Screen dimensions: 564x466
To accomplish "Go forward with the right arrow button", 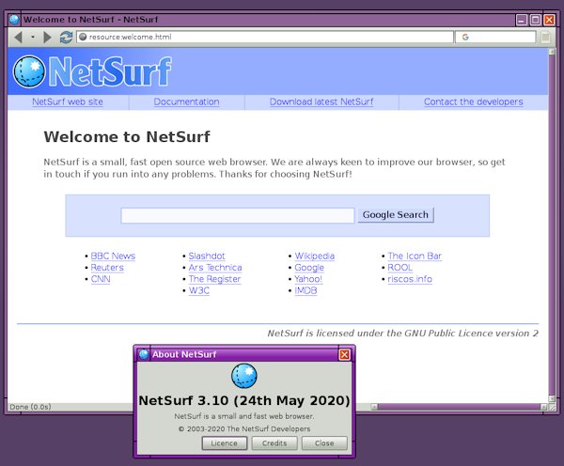I will (x=47, y=37).
